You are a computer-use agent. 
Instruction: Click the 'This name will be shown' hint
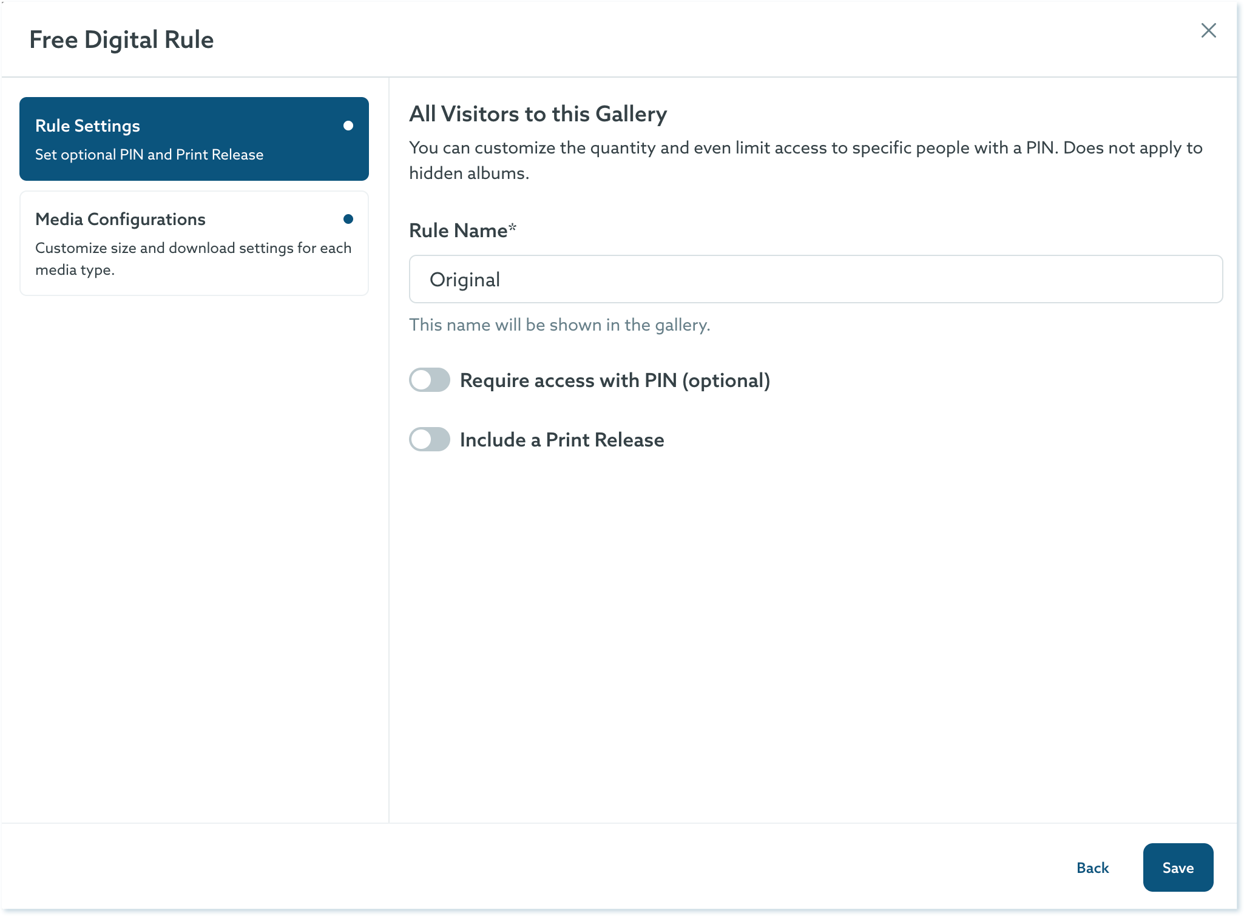(x=559, y=325)
